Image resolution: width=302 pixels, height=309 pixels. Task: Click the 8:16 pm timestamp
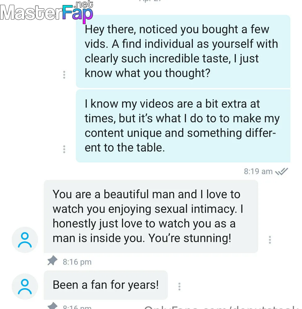pyautogui.click(x=77, y=262)
